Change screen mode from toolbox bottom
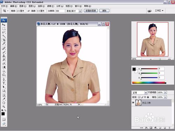 pyautogui.click(x=4, y=124)
